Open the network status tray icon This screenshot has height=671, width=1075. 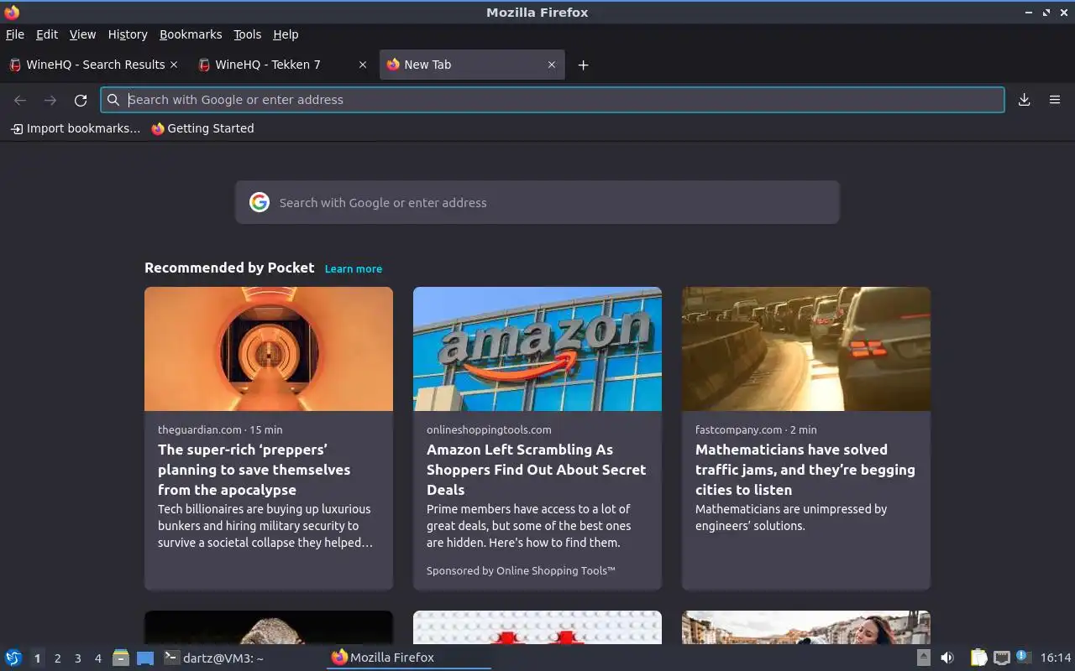[x=1001, y=658]
